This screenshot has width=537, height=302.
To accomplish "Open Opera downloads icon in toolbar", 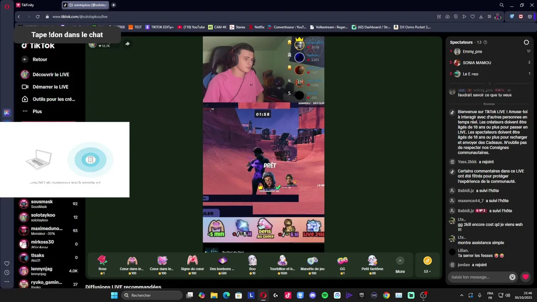I will 481,16.
